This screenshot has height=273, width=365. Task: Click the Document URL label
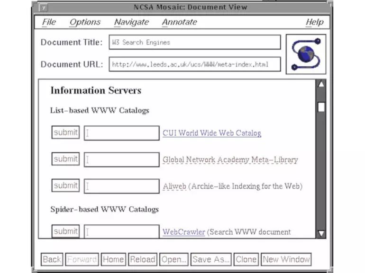coord(72,64)
